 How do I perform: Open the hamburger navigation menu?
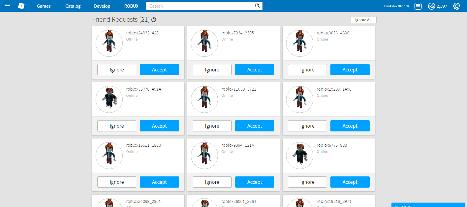pyautogui.click(x=8, y=6)
